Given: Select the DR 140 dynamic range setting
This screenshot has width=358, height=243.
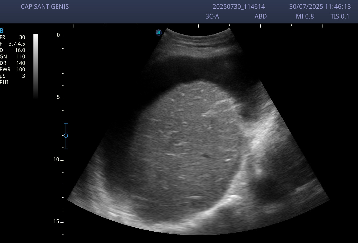Looking at the screenshot, I should pos(13,63).
